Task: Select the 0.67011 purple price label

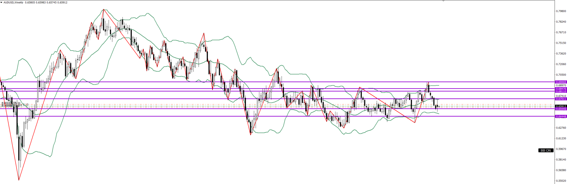Action: (x=561, y=99)
